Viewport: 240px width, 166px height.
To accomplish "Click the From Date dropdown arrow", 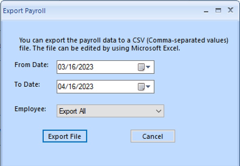I will tap(148, 67).
